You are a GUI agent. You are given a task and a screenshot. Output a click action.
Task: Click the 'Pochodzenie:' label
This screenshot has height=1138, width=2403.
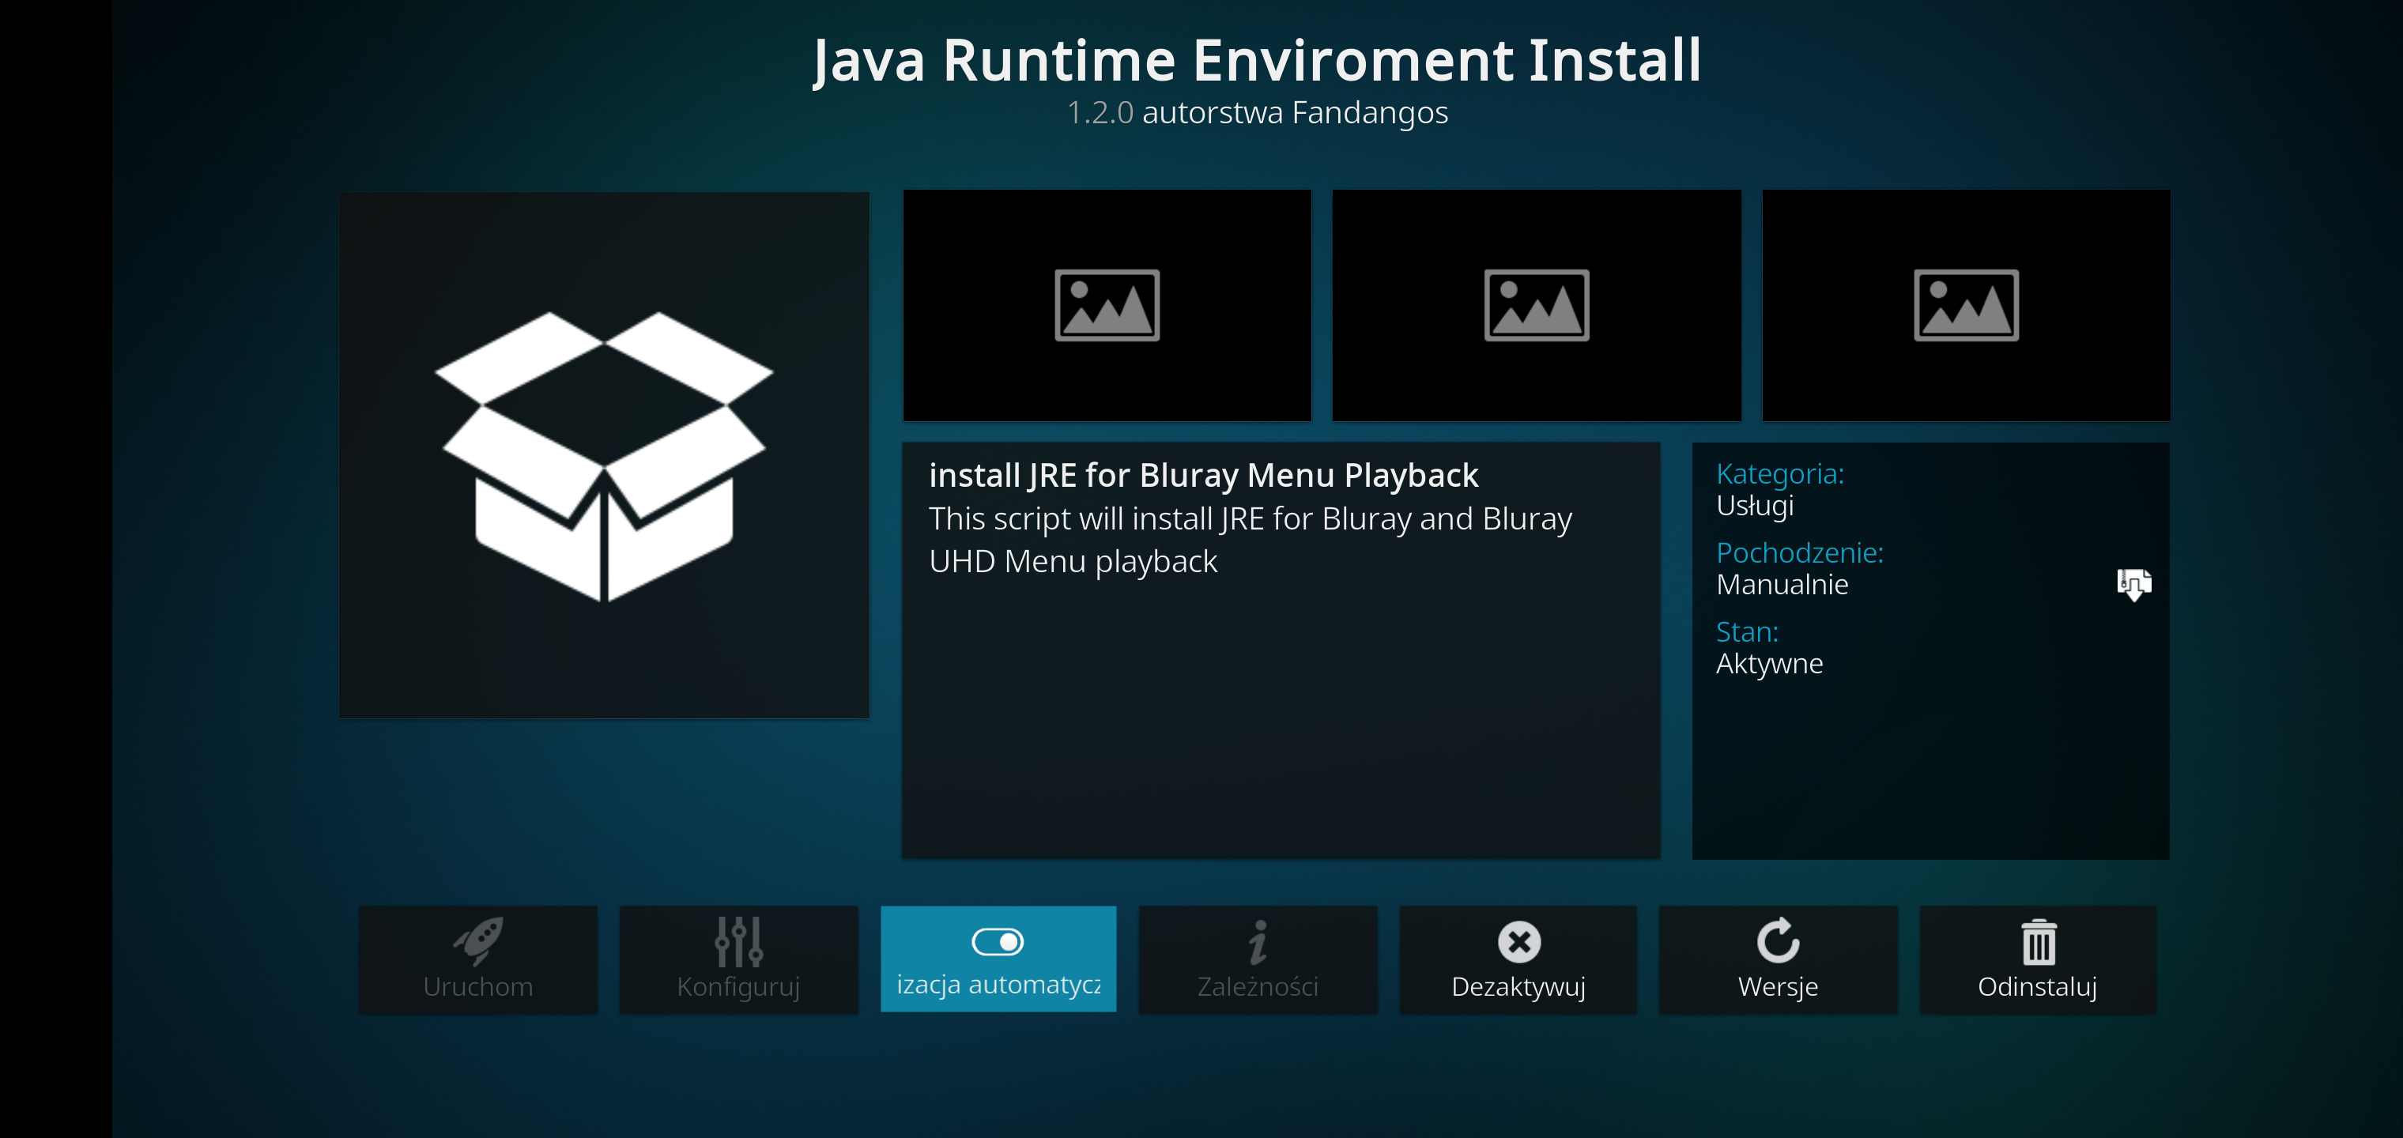click(1799, 553)
